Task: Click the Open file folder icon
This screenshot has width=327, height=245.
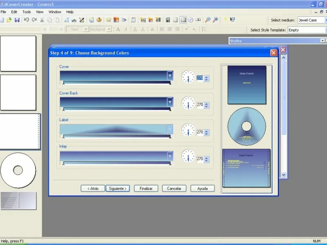Action: (9, 20)
